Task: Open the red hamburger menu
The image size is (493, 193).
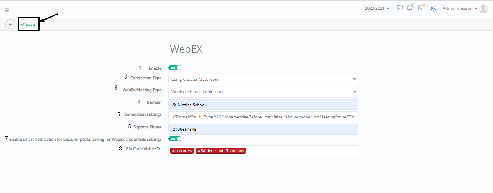Action: pyautogui.click(x=7, y=10)
